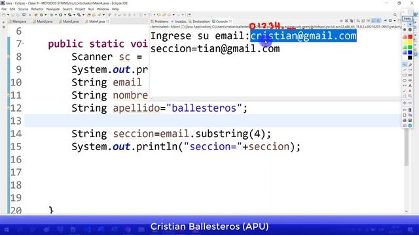
Task: Switch to the Main2.java editor tab
Action: (x=43, y=22)
